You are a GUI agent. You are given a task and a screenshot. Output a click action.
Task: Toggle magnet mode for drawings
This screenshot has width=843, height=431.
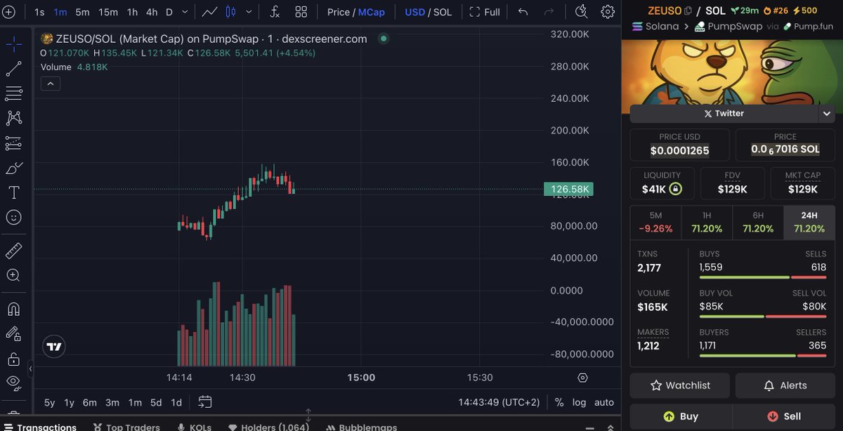13,309
